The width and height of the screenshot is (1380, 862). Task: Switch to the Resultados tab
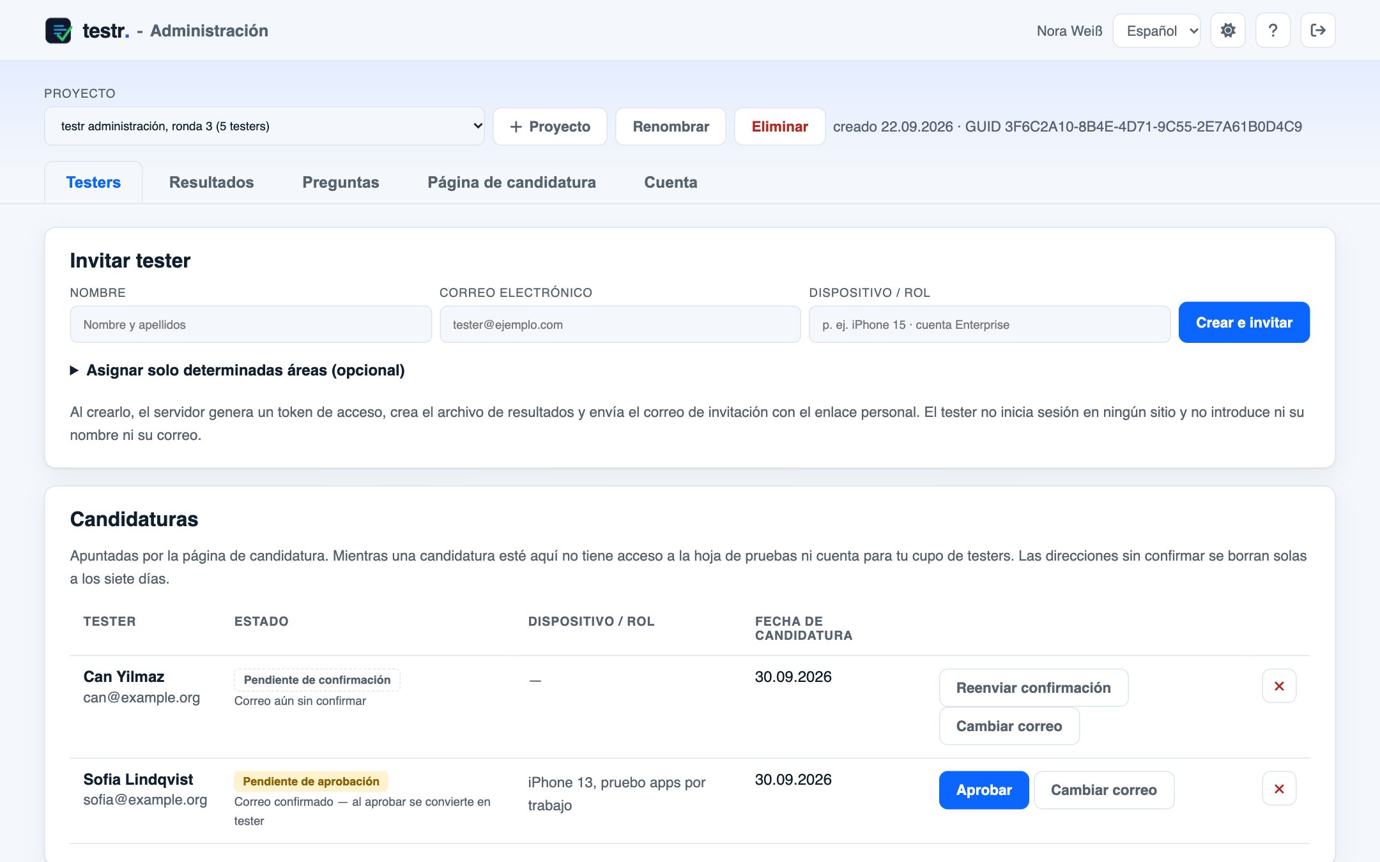click(211, 182)
